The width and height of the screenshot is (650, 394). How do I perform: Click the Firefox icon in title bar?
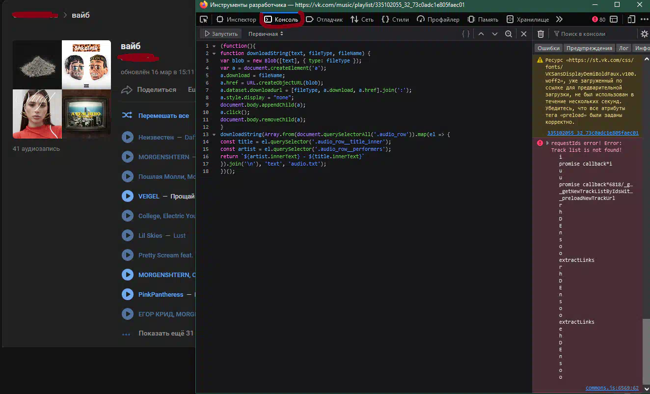point(204,5)
